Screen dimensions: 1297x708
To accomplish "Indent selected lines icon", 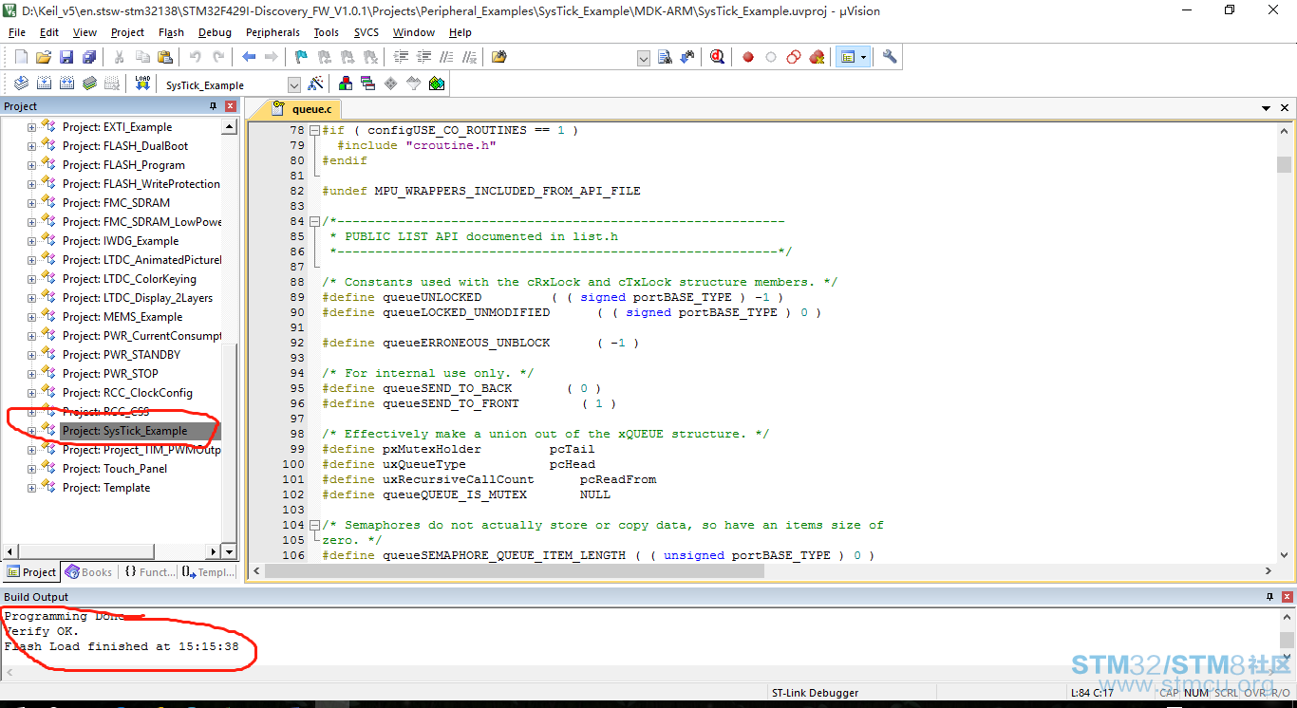I will (x=401, y=57).
